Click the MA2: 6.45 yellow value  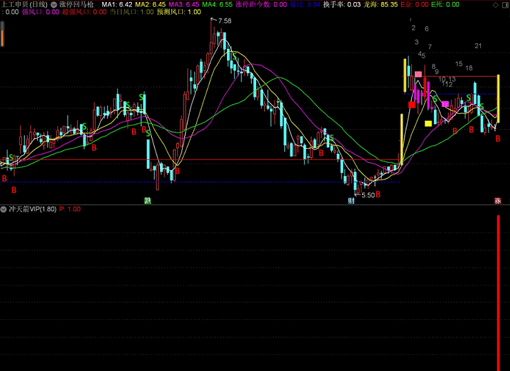click(x=150, y=5)
